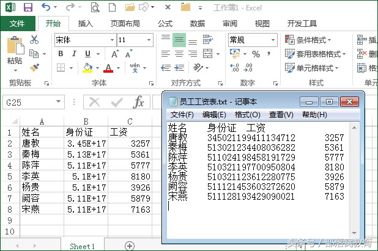
Task: Toggle Underline formatting
Action: point(87,54)
